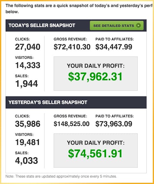Click the See Detailed Stats button
This screenshot has width=154, height=184.
[x=117, y=25]
